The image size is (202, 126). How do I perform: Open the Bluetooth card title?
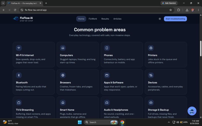[x=22, y=82]
